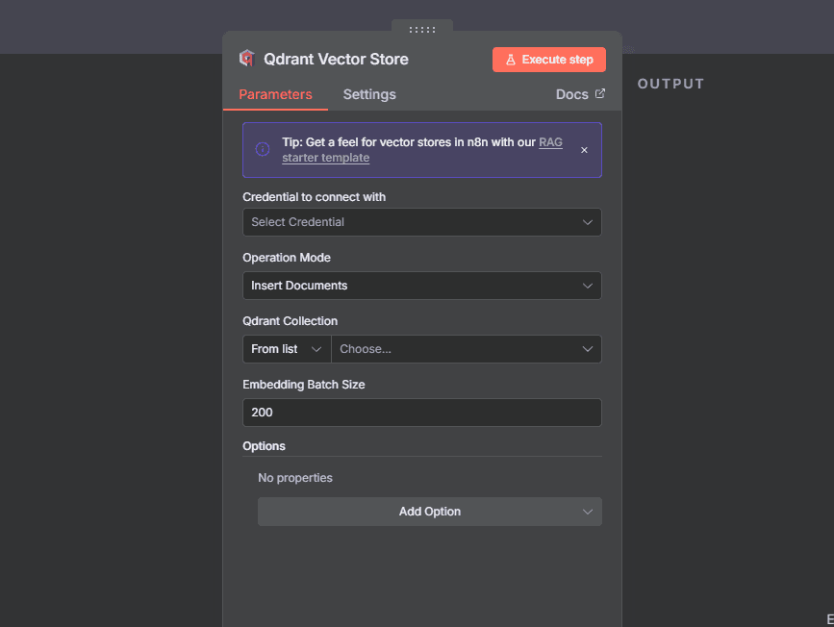Open the Docs external link
The width and height of the screenshot is (834, 627).
pos(580,94)
